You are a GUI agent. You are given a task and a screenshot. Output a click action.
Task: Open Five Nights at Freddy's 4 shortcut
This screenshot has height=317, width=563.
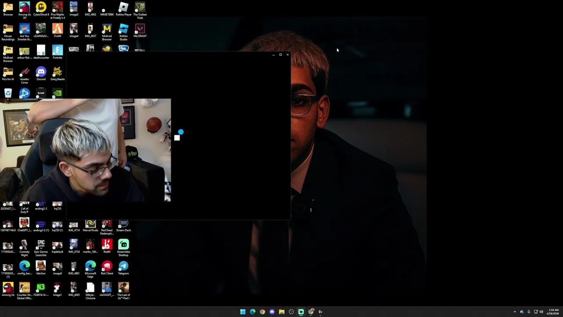(58, 11)
